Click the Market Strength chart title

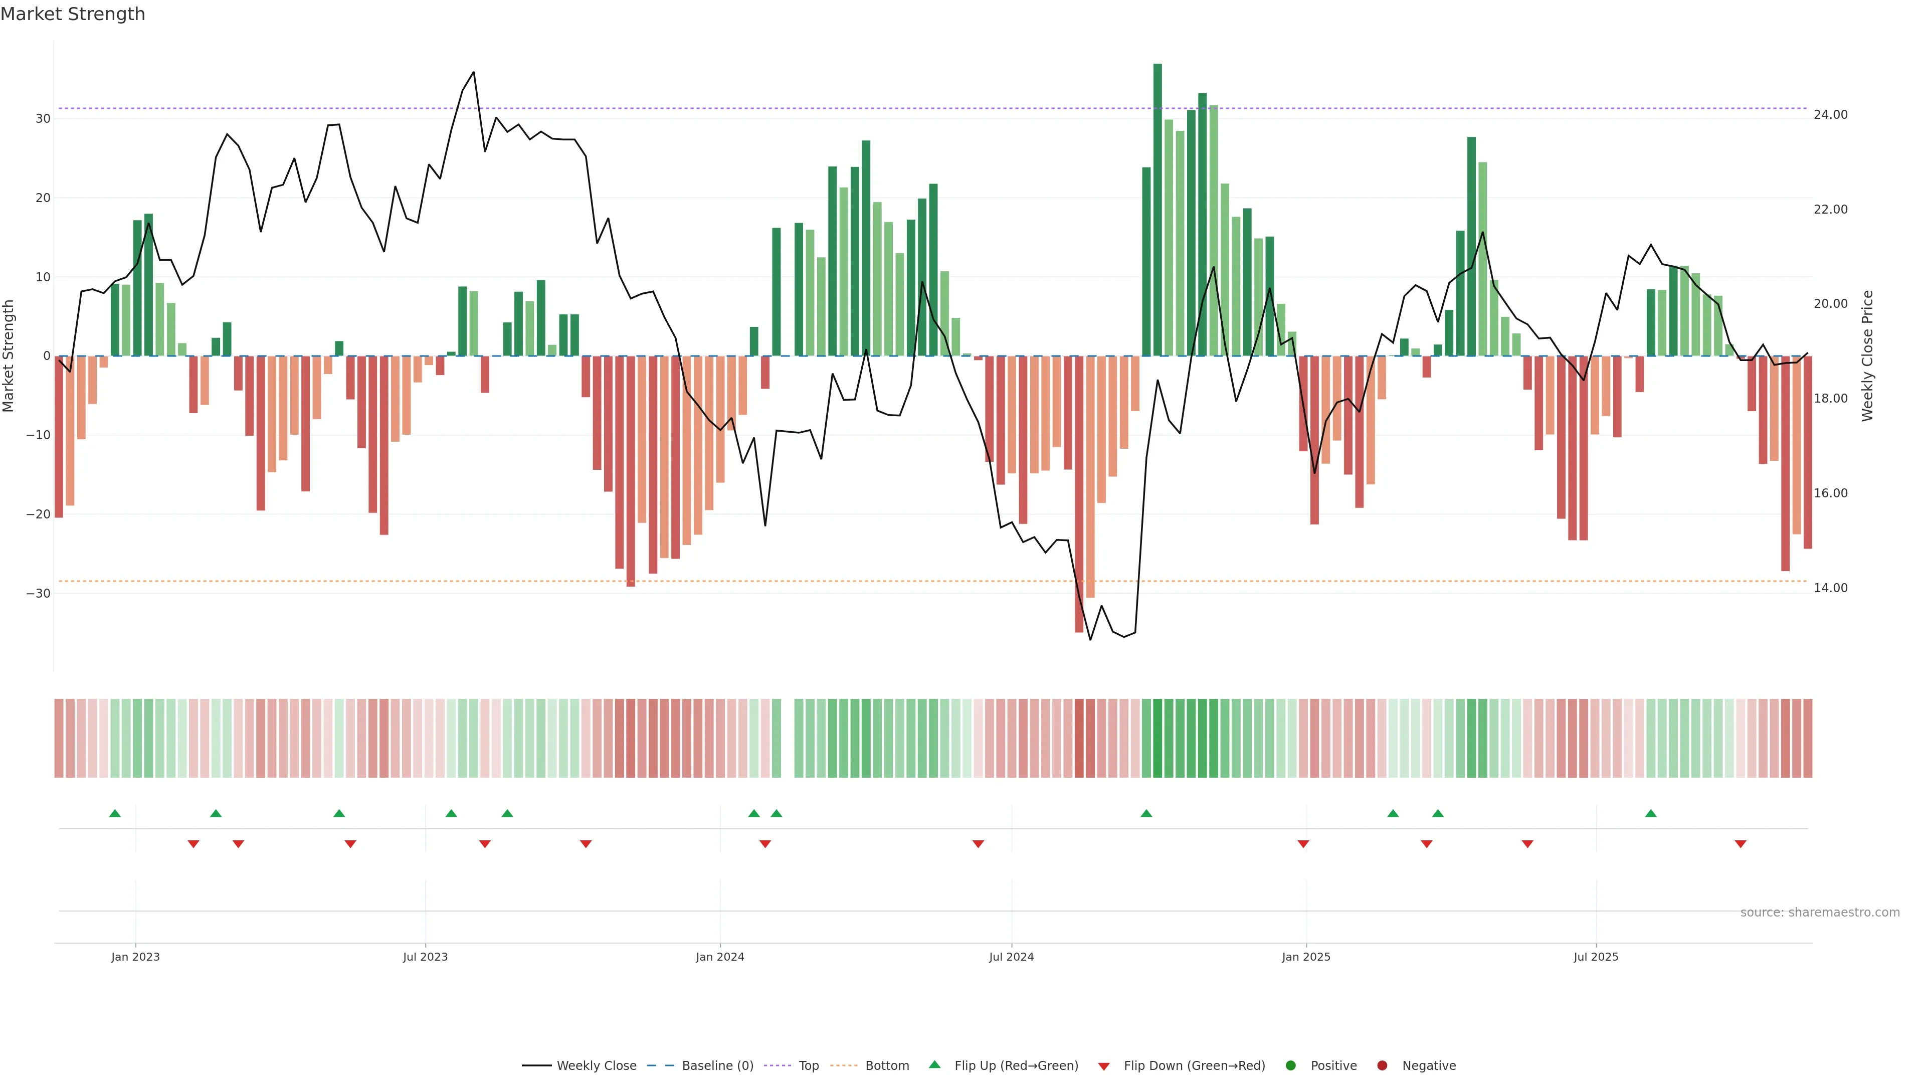pyautogui.click(x=73, y=14)
